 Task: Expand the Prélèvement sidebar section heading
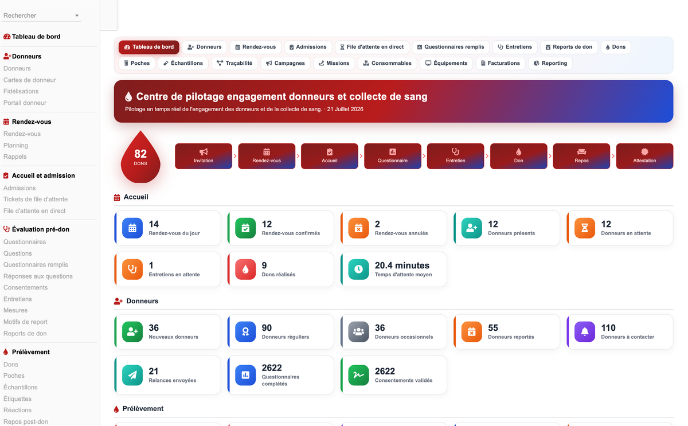26,352
